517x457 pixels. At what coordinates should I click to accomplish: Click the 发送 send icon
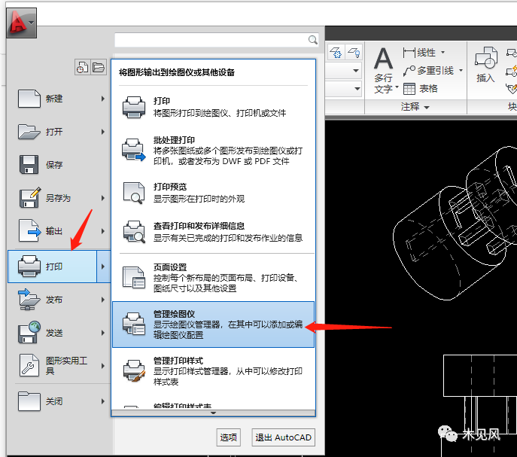[x=29, y=332]
